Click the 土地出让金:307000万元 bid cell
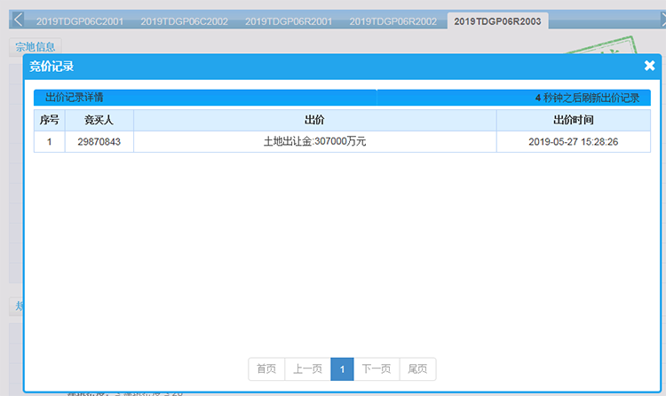The width and height of the screenshot is (666, 396). (314, 142)
